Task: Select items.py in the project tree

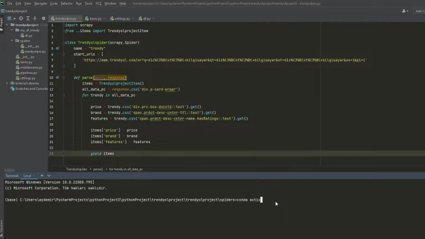Action: pyautogui.click(x=24, y=62)
